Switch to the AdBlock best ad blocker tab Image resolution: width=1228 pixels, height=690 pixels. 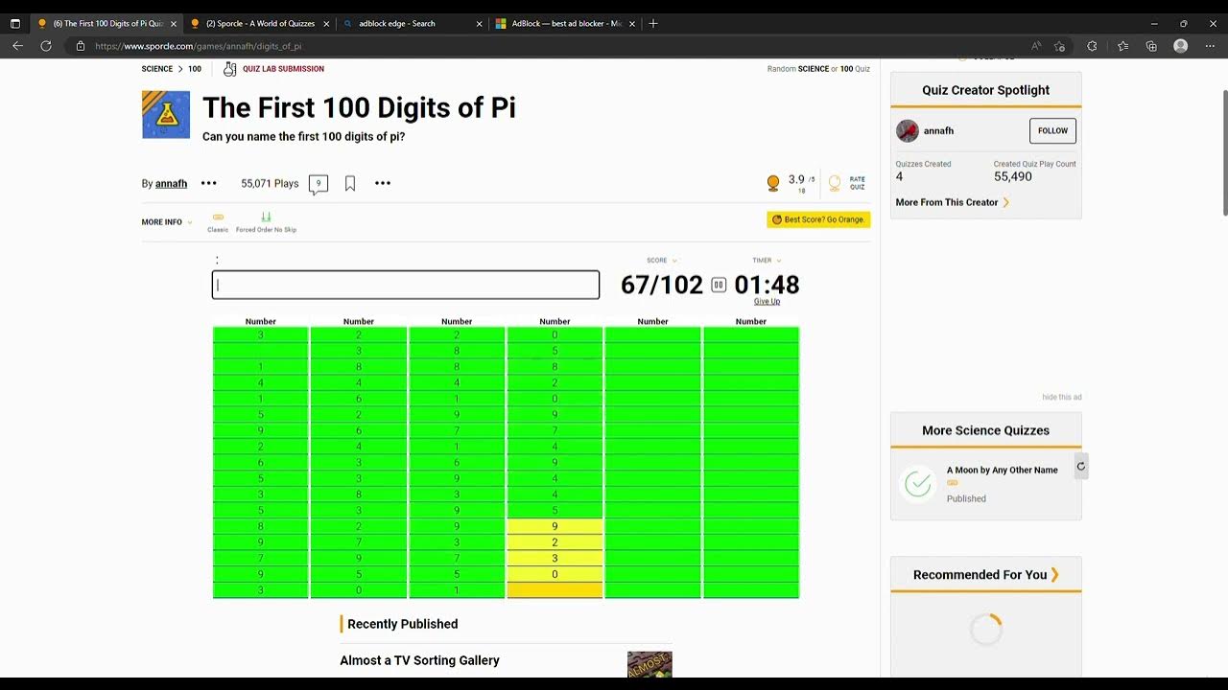[x=565, y=23]
